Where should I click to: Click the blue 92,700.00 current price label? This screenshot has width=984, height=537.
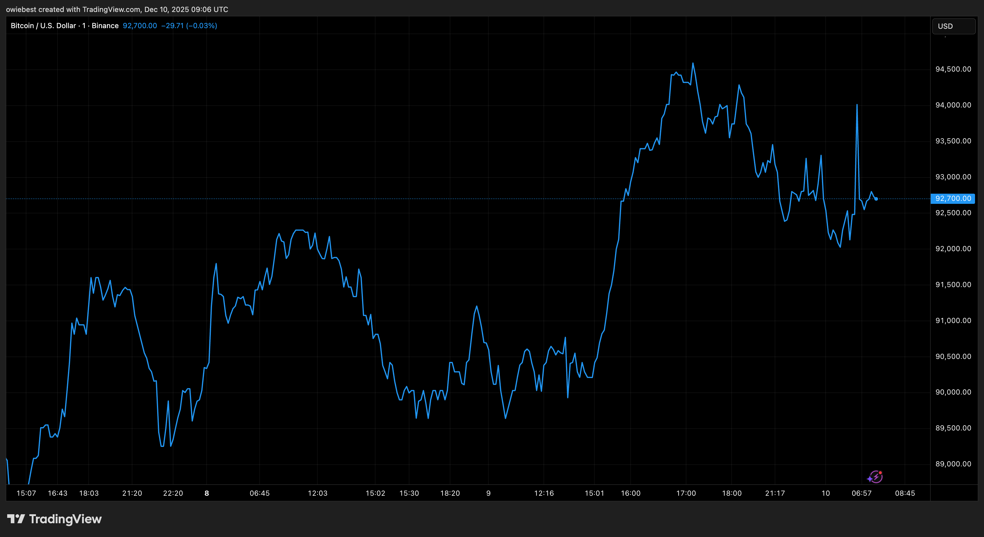point(953,198)
